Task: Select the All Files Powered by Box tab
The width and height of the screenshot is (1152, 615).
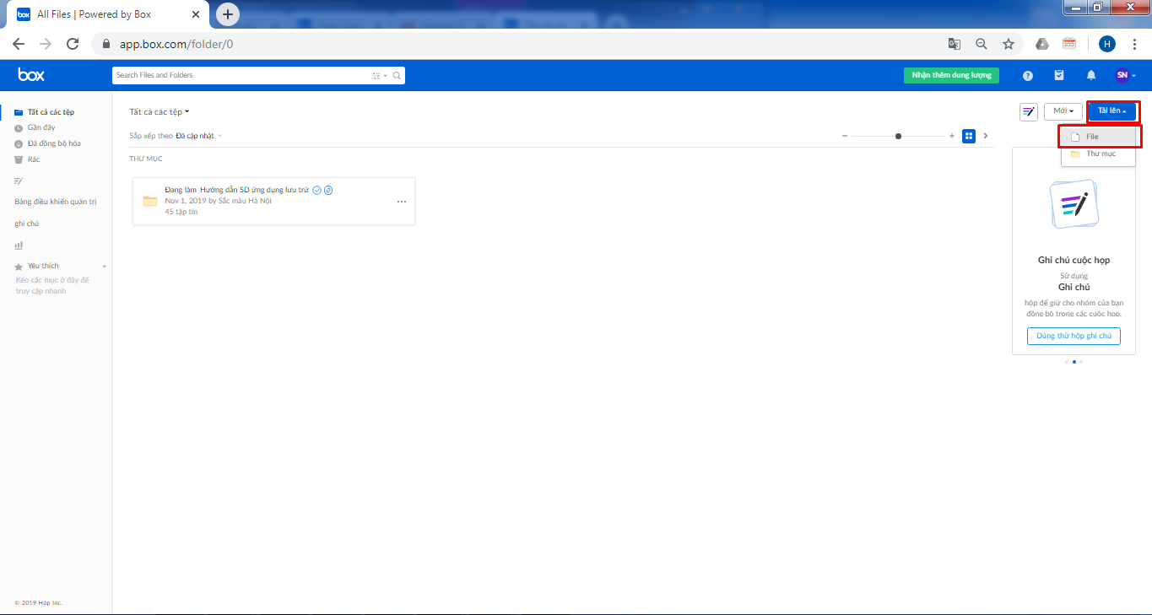Action: tap(108, 14)
